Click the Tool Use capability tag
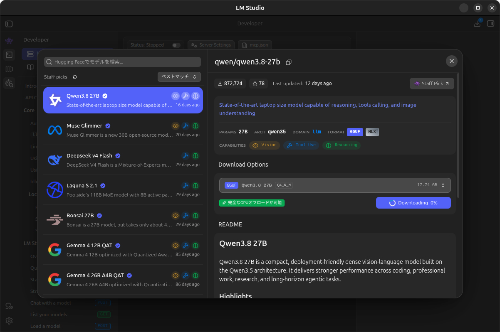500x332 pixels. point(302,145)
